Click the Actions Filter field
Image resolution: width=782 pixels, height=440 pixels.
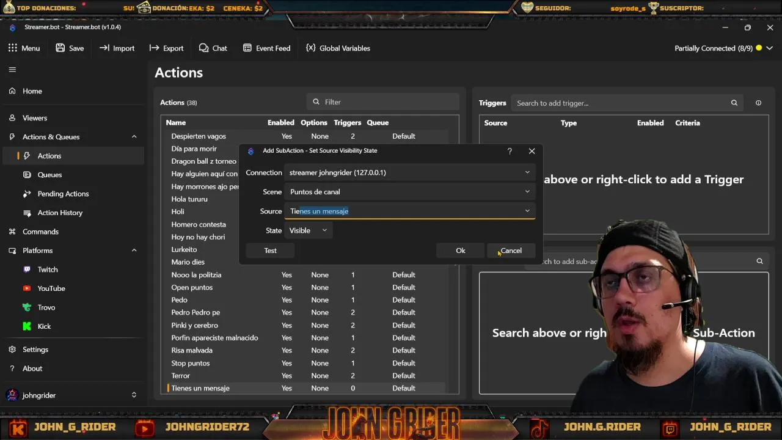click(x=382, y=102)
